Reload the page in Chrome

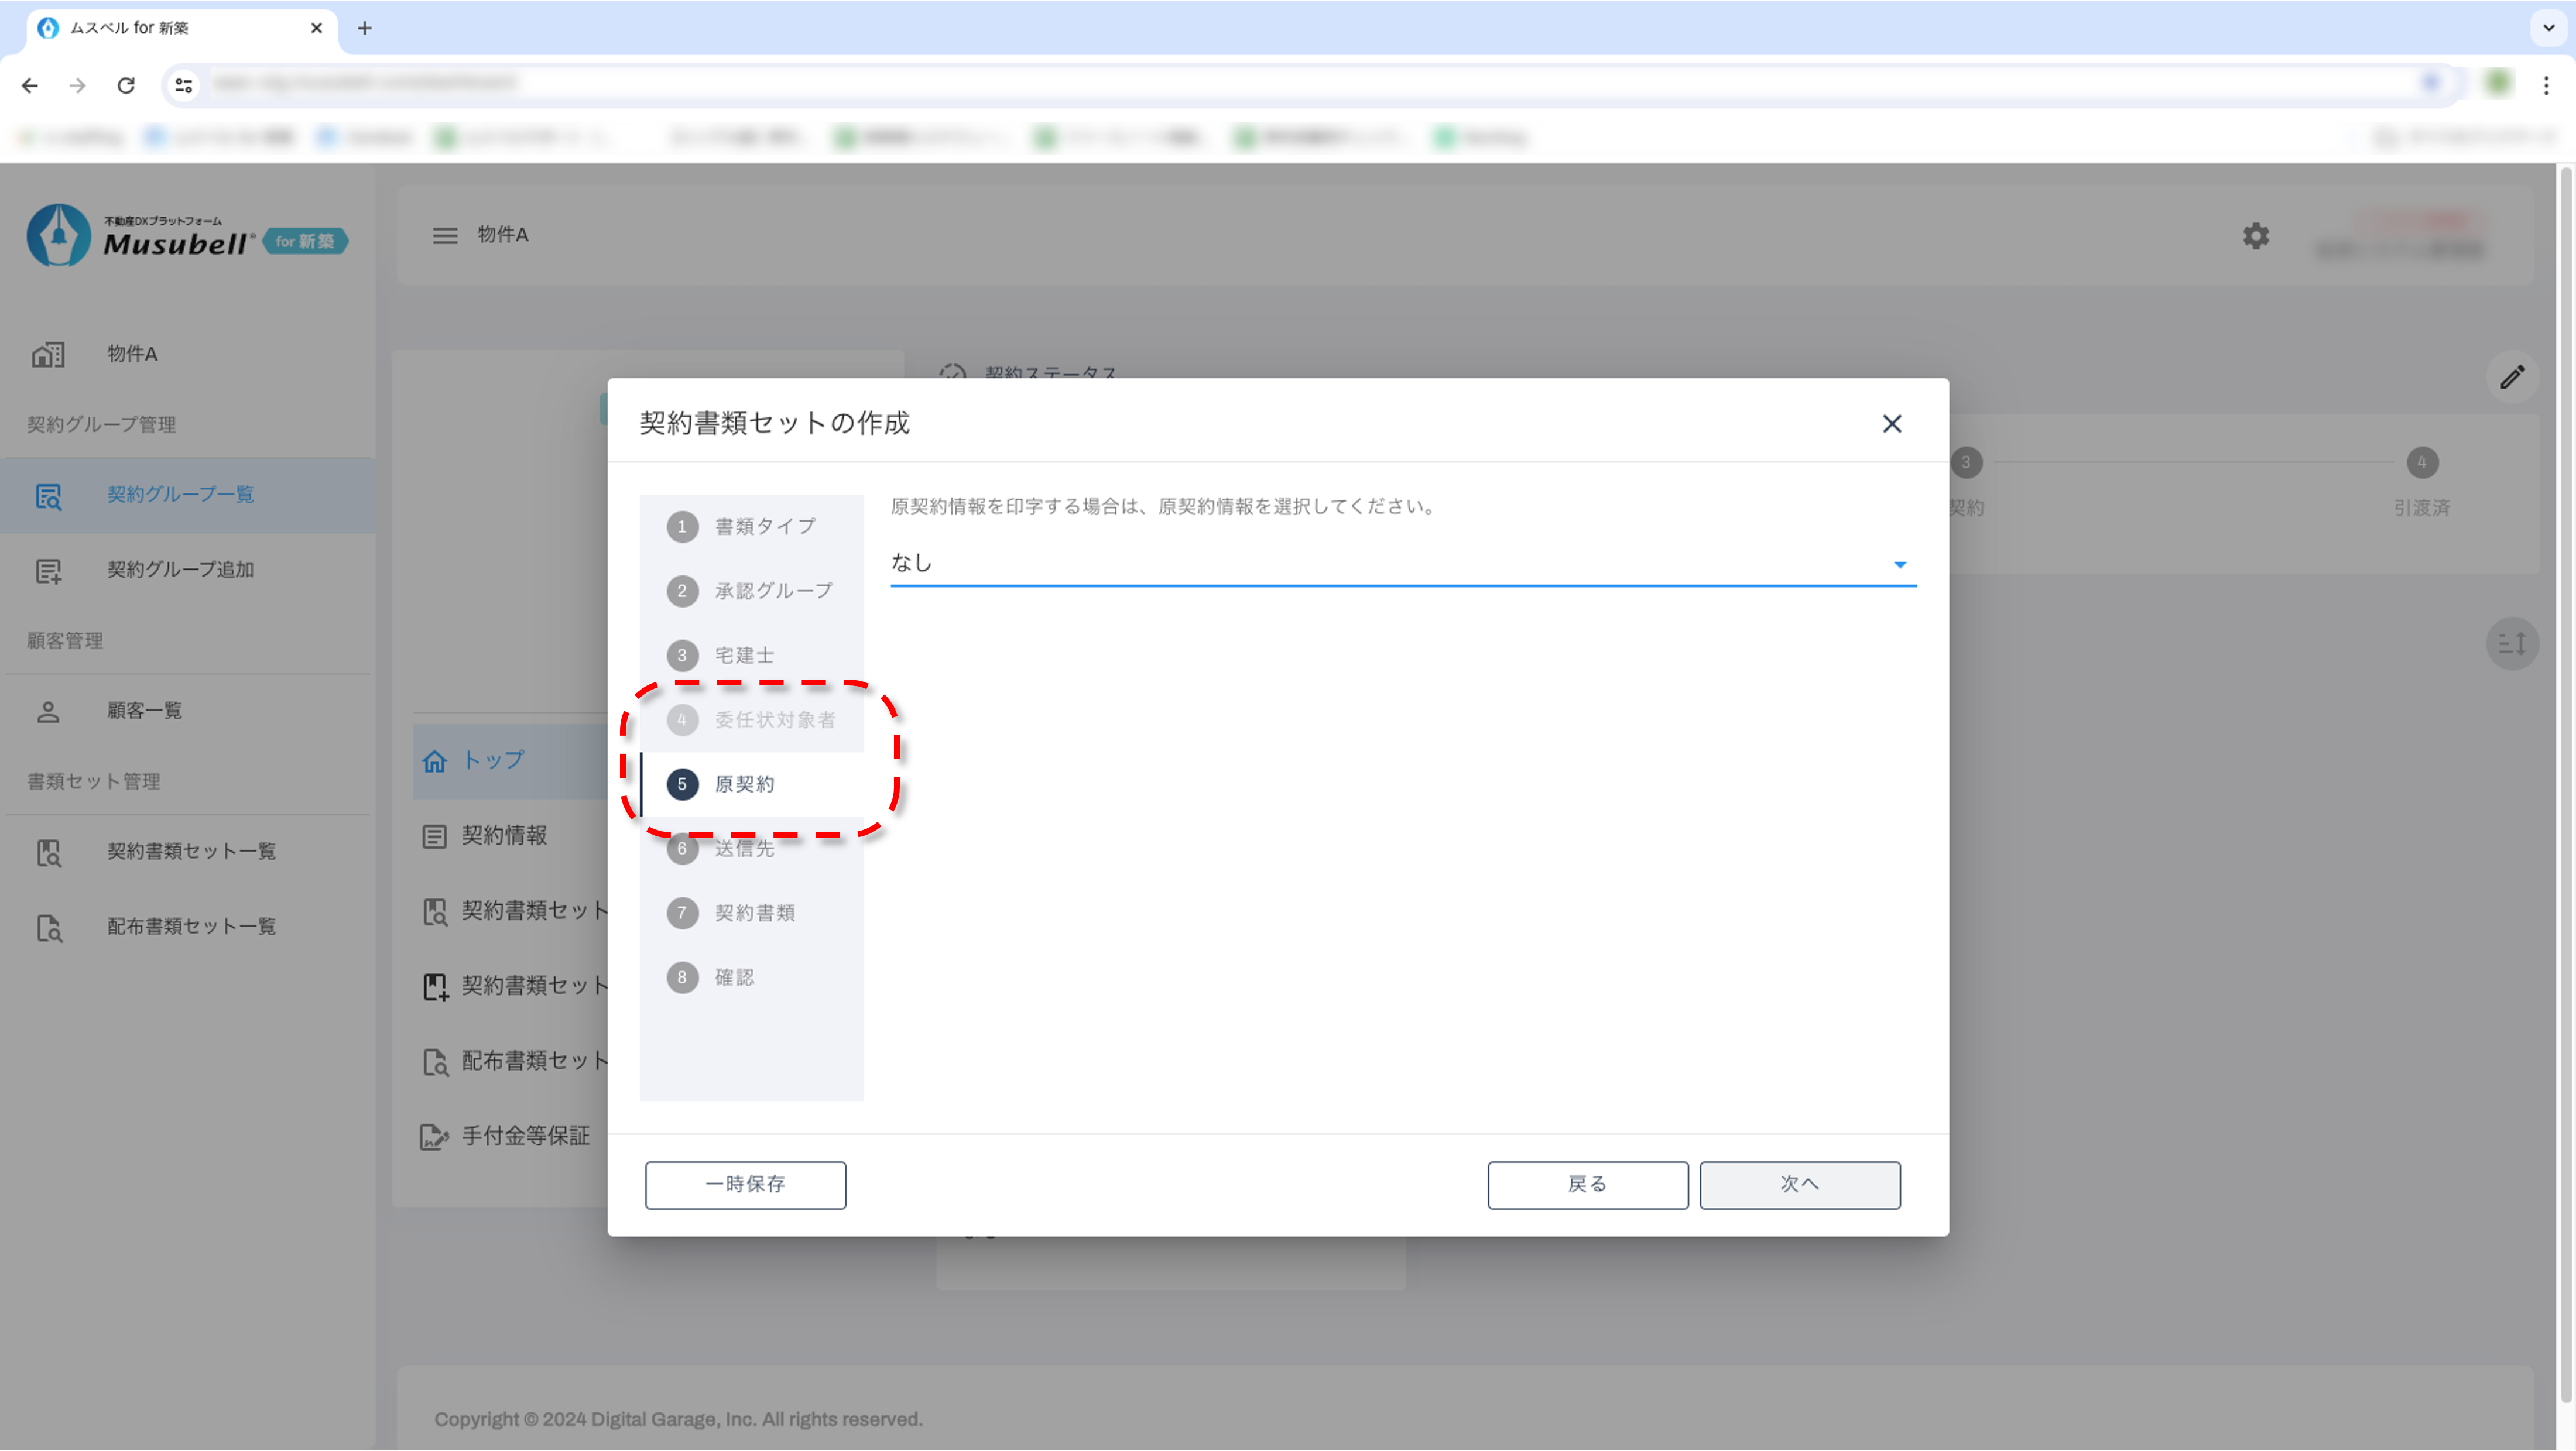pos(126,85)
